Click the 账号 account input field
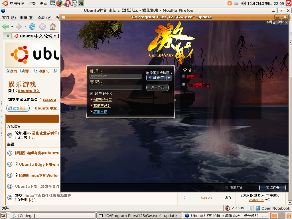The image size is (292, 219). click(116, 76)
